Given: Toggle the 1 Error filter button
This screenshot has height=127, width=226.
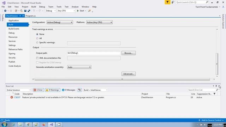Looking at the screenshot, I should tap(38, 90).
